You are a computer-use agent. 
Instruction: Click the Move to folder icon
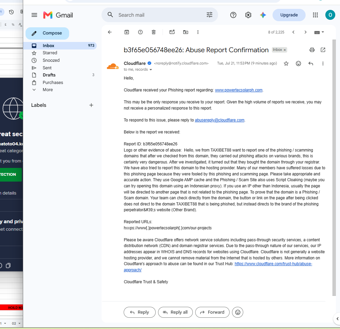(x=186, y=32)
